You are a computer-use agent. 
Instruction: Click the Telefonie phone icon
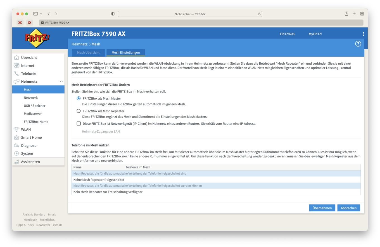coord(16,74)
